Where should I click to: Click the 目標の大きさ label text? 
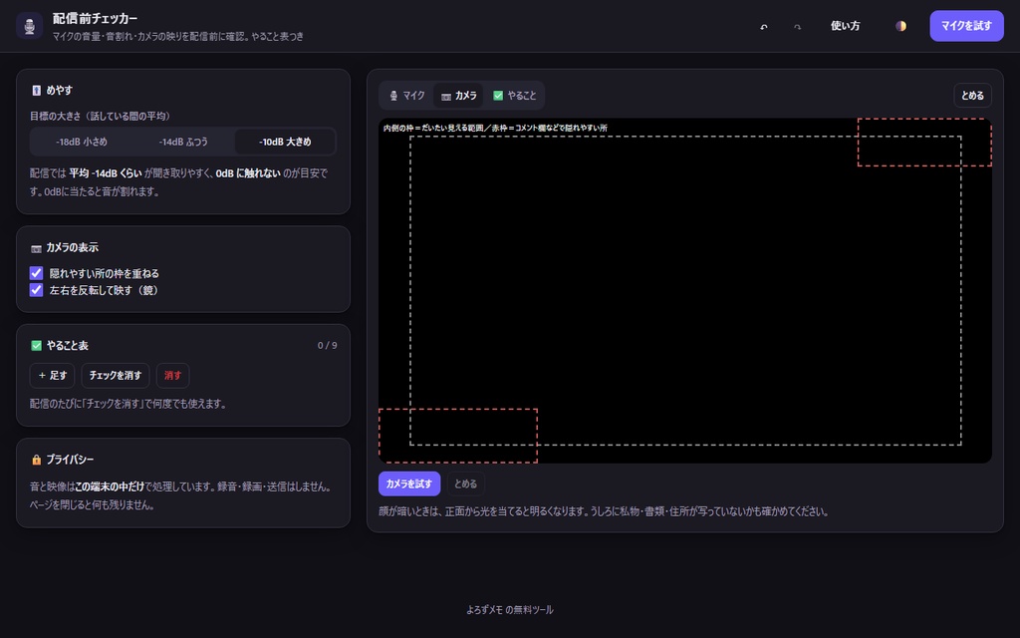click(x=101, y=116)
